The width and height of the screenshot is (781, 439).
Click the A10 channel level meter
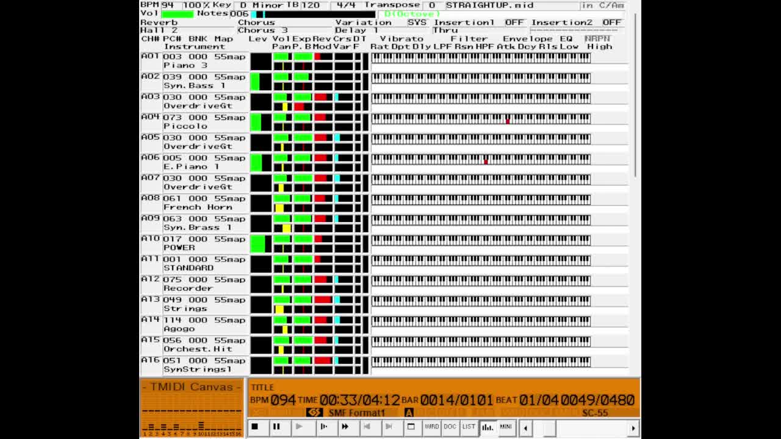(261, 243)
